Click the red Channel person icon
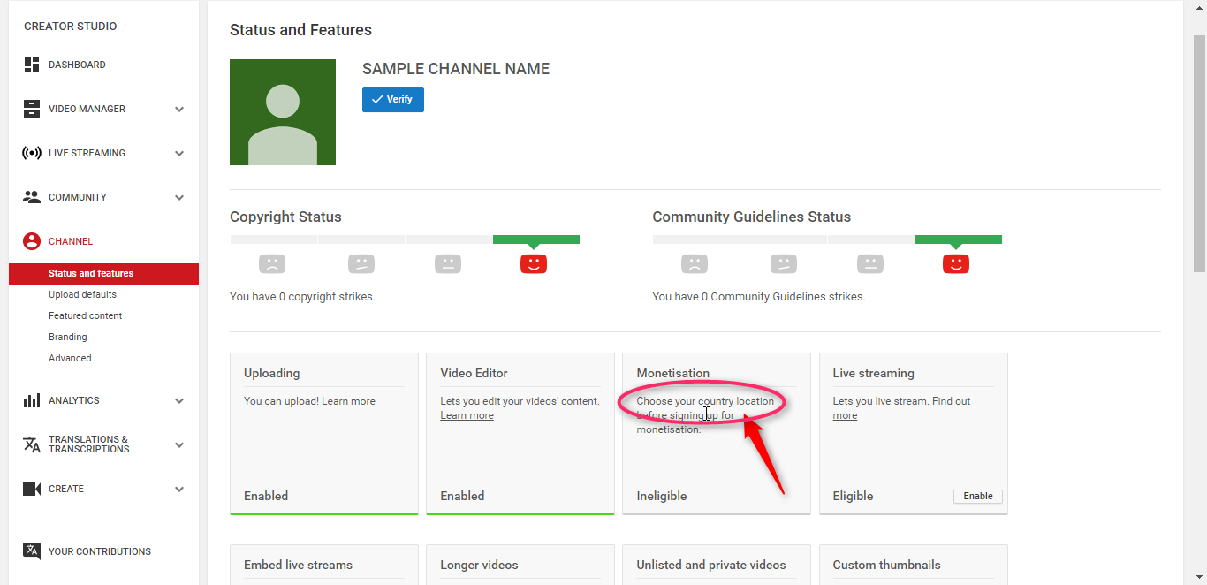Viewport: 1207px width, 585px height. [x=32, y=241]
